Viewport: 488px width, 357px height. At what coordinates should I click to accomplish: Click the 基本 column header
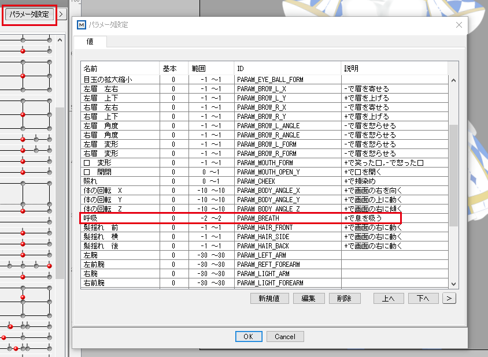tap(174, 68)
